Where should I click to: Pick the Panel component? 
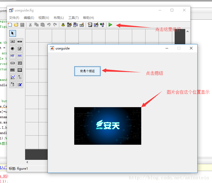coord(20,77)
